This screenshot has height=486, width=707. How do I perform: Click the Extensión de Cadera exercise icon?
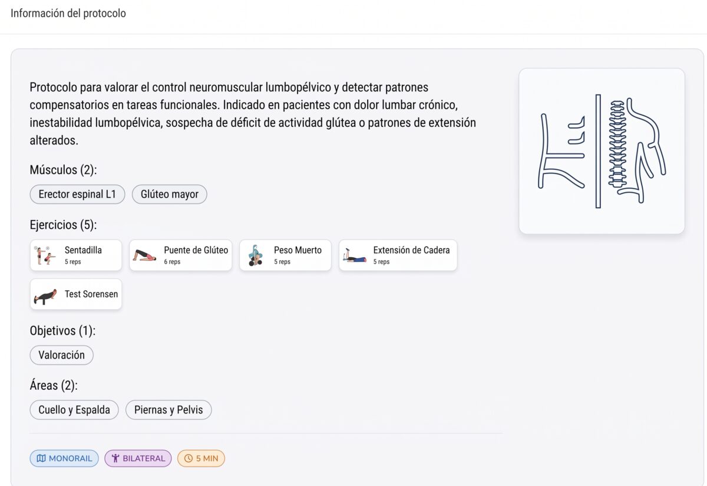click(354, 255)
